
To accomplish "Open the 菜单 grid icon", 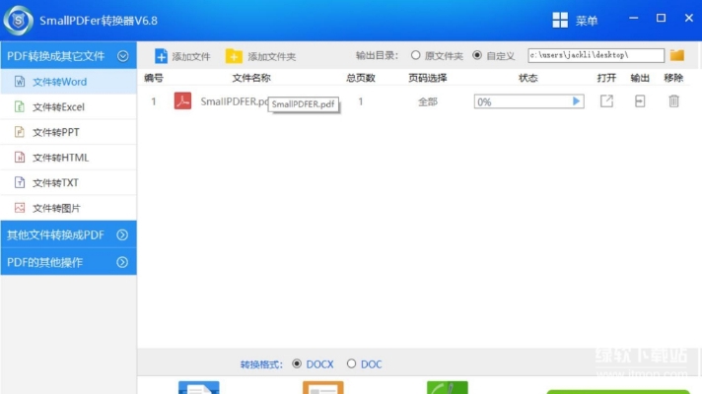I will tap(560, 20).
